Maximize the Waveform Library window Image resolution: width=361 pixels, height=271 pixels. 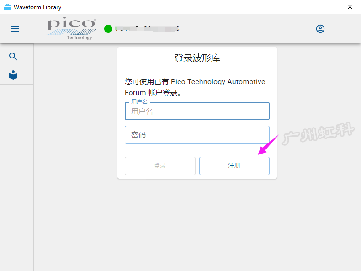[329, 7]
